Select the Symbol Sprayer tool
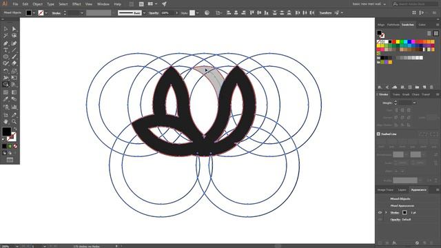The height and width of the screenshot is (248, 441). (6, 107)
